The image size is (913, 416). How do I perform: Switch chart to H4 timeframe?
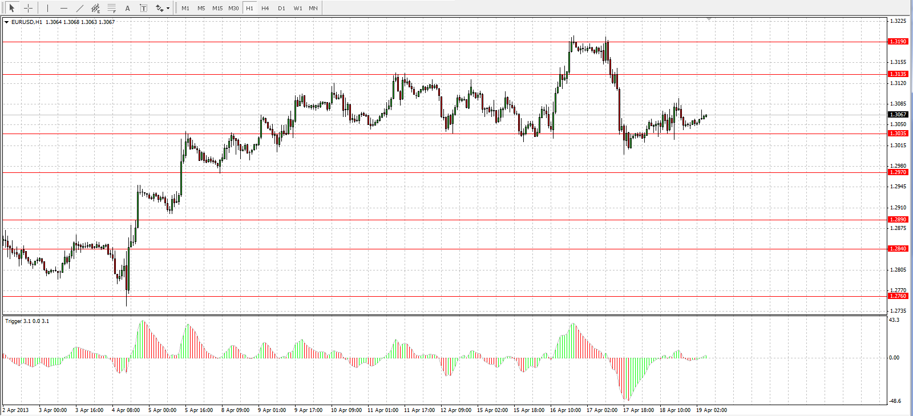point(265,8)
